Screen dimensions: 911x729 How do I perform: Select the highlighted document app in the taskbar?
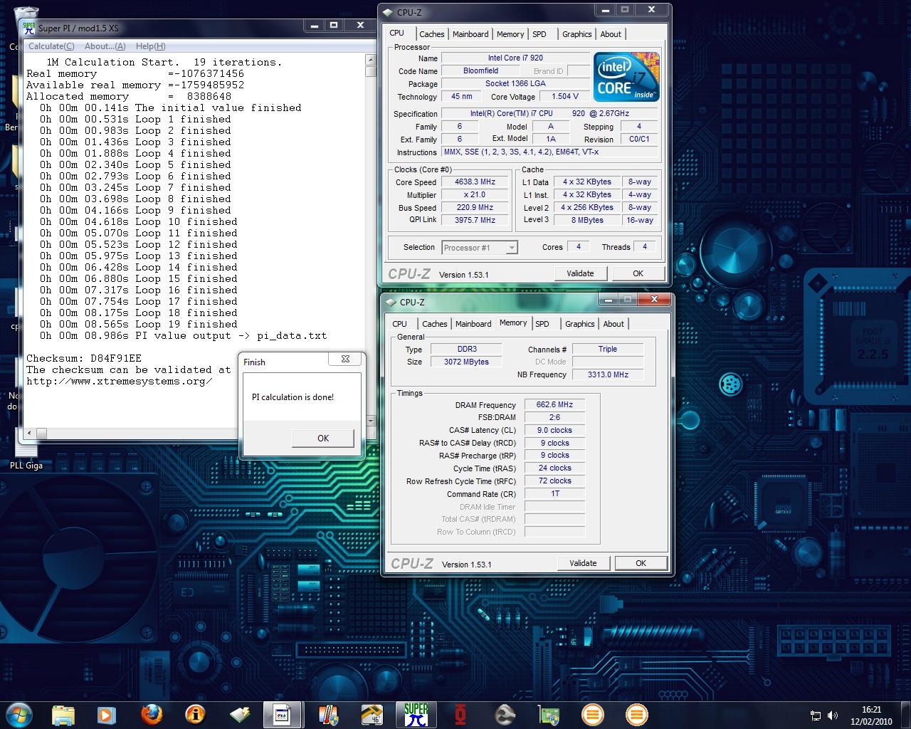[x=283, y=714]
